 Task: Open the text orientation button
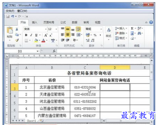(75, 40)
